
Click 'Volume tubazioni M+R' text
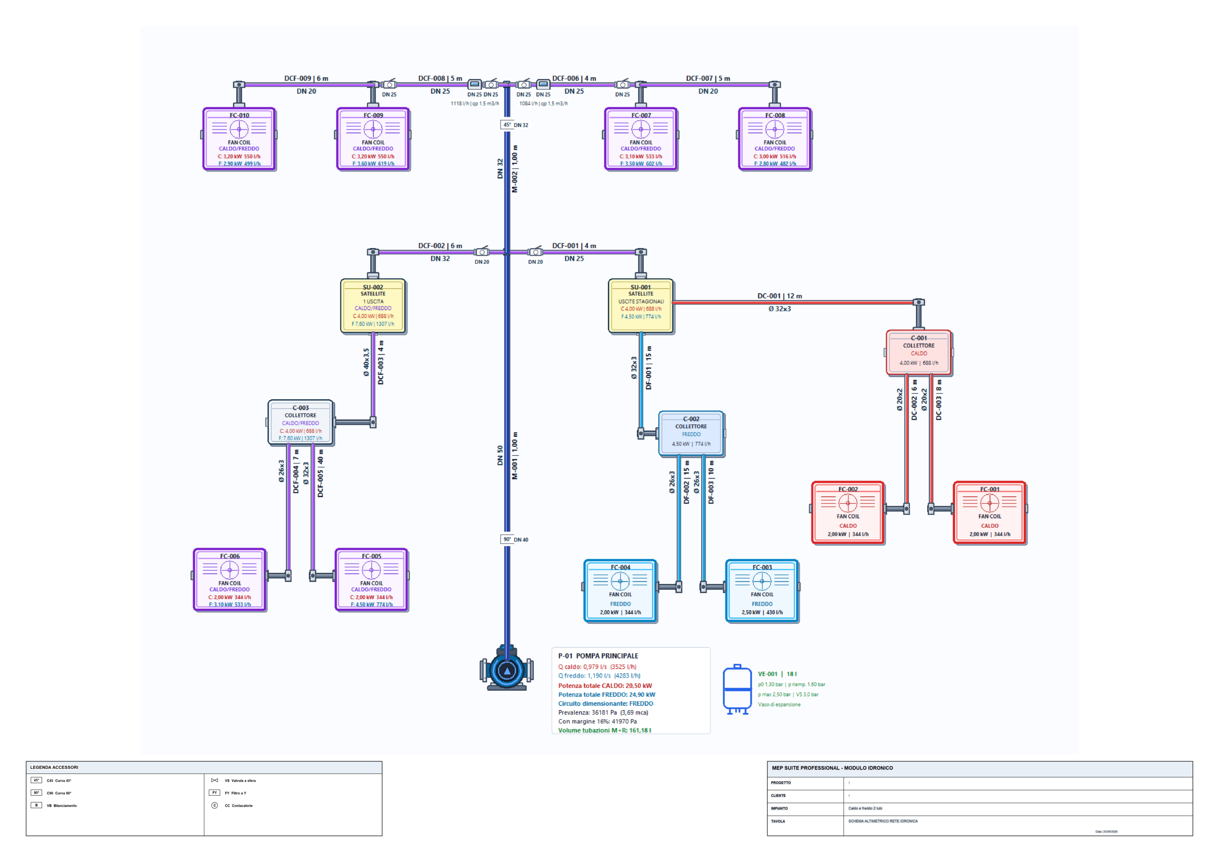click(604, 730)
